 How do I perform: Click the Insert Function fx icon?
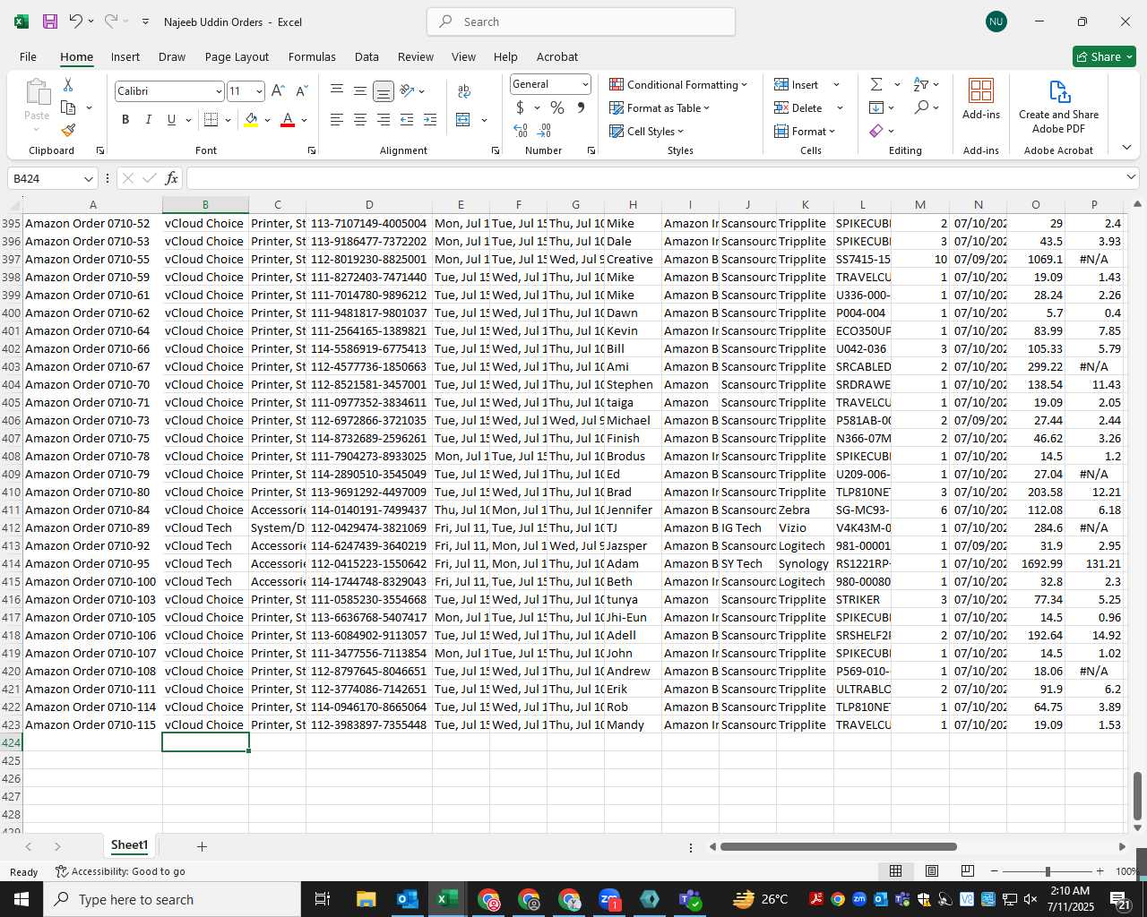tap(172, 178)
